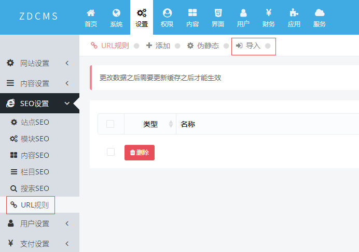This screenshot has height=252, width=359.
Task: Click the 网站设置 sidebar label
Action: pyautogui.click(x=35, y=63)
